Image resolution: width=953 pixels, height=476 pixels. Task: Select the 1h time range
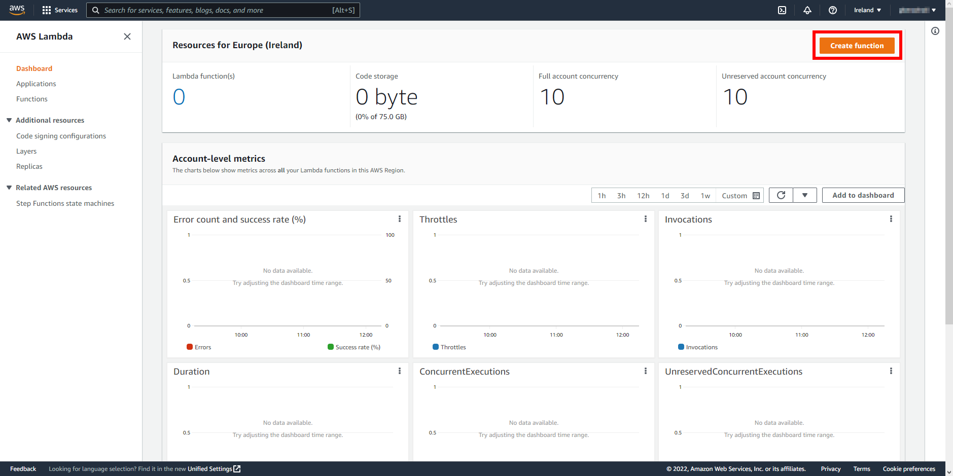pyautogui.click(x=602, y=195)
